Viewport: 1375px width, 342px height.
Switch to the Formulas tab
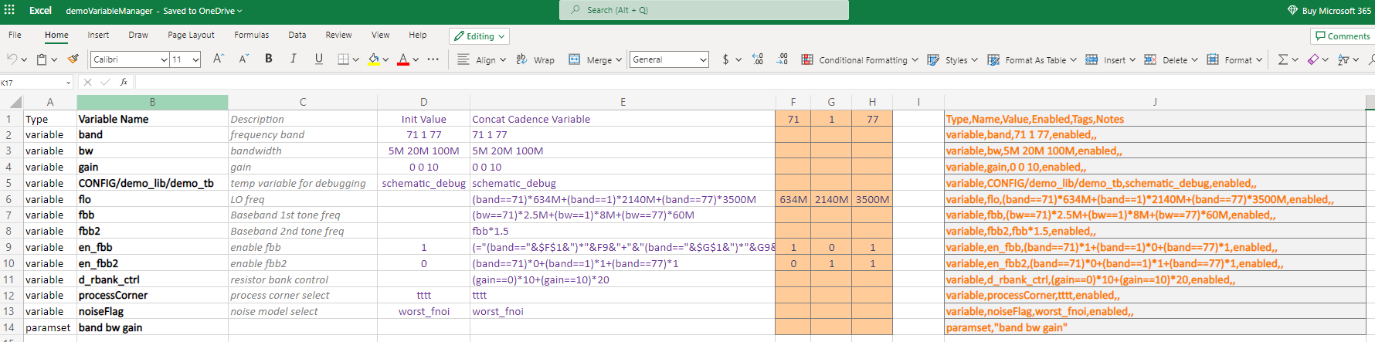(x=252, y=35)
